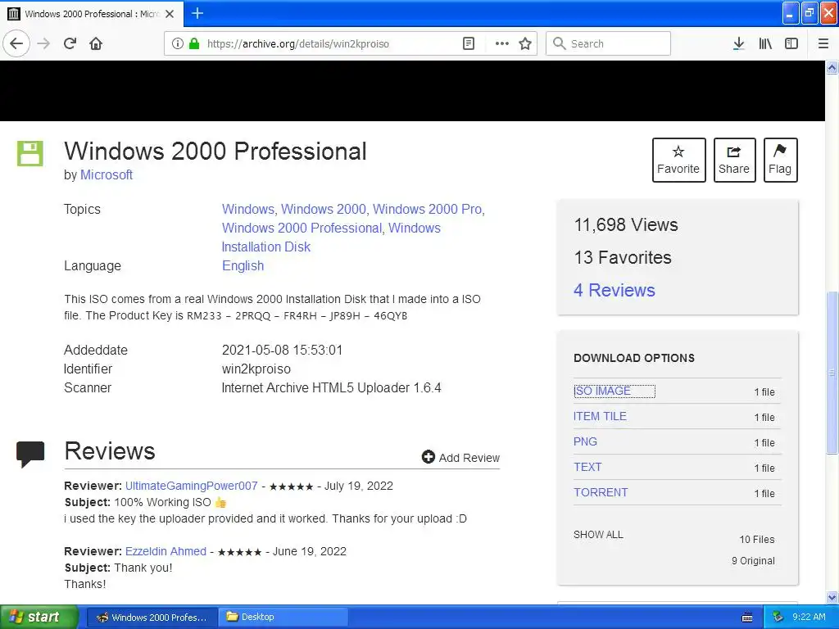Click the forward navigation arrow

tap(44, 43)
